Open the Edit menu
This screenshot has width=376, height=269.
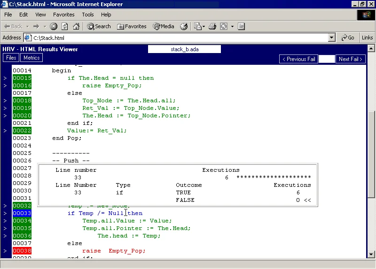click(23, 15)
